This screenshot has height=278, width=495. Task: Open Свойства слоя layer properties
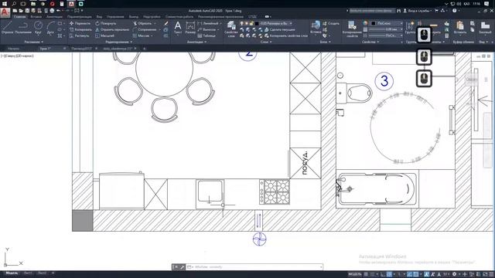[231, 29]
